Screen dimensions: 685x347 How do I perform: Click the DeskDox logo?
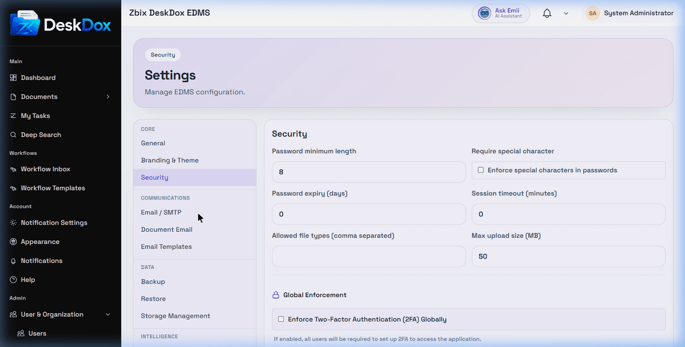pos(60,23)
